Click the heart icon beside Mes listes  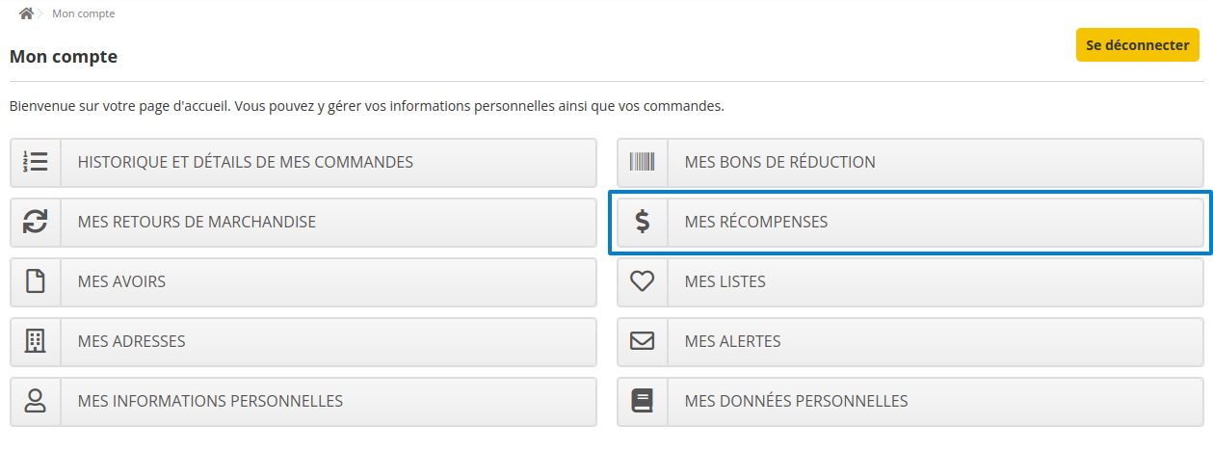[642, 281]
